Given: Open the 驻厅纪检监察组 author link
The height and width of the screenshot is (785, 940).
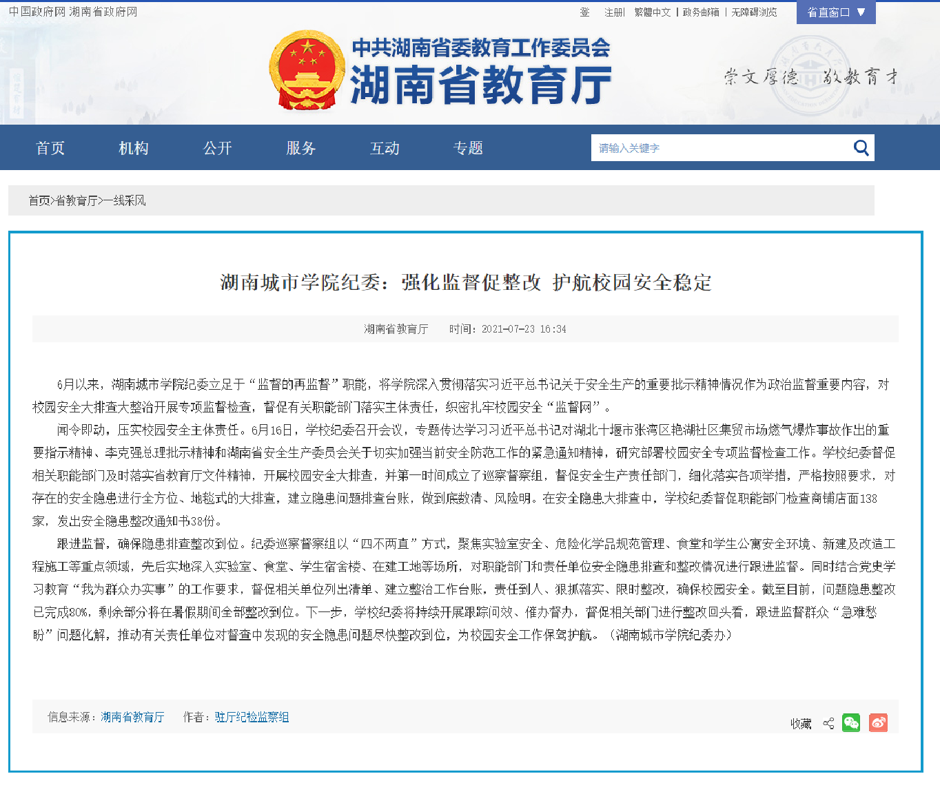Looking at the screenshot, I should (x=252, y=717).
